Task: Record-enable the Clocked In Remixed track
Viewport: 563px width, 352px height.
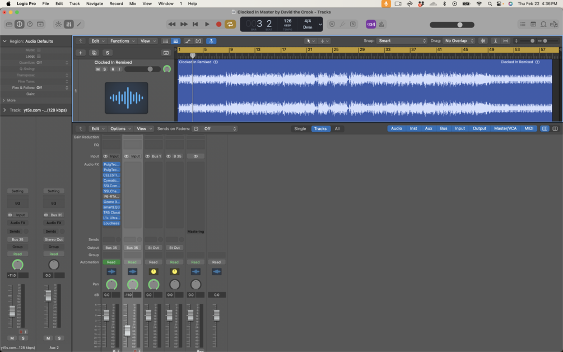Action: click(113, 69)
